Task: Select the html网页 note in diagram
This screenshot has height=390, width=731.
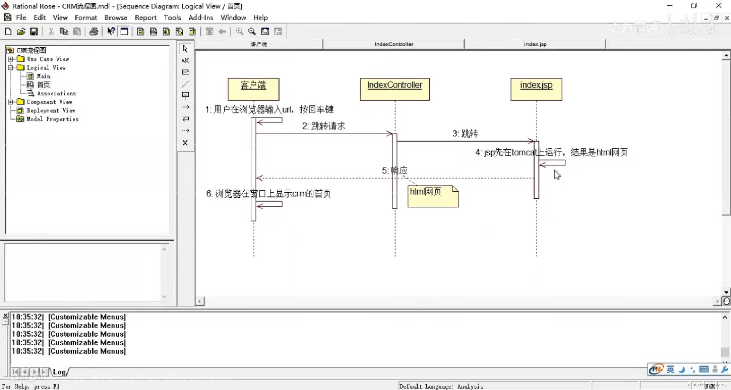Action: [433, 196]
